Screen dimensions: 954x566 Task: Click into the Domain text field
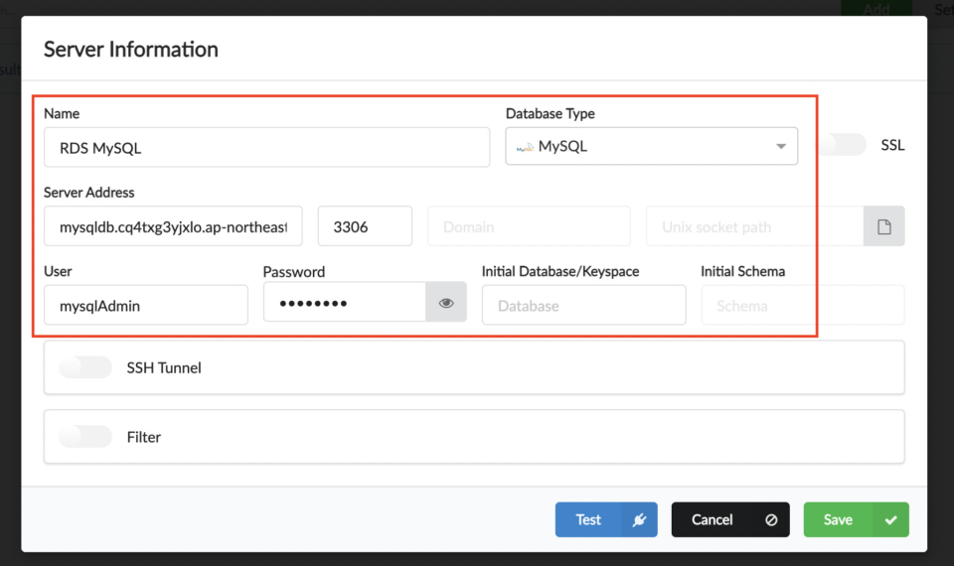pos(529,226)
